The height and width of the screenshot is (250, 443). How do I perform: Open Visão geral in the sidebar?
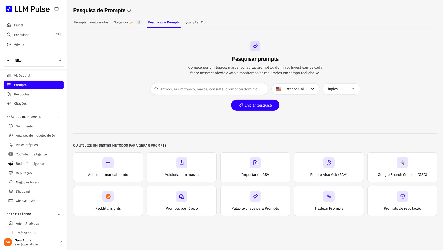[x=34, y=75]
